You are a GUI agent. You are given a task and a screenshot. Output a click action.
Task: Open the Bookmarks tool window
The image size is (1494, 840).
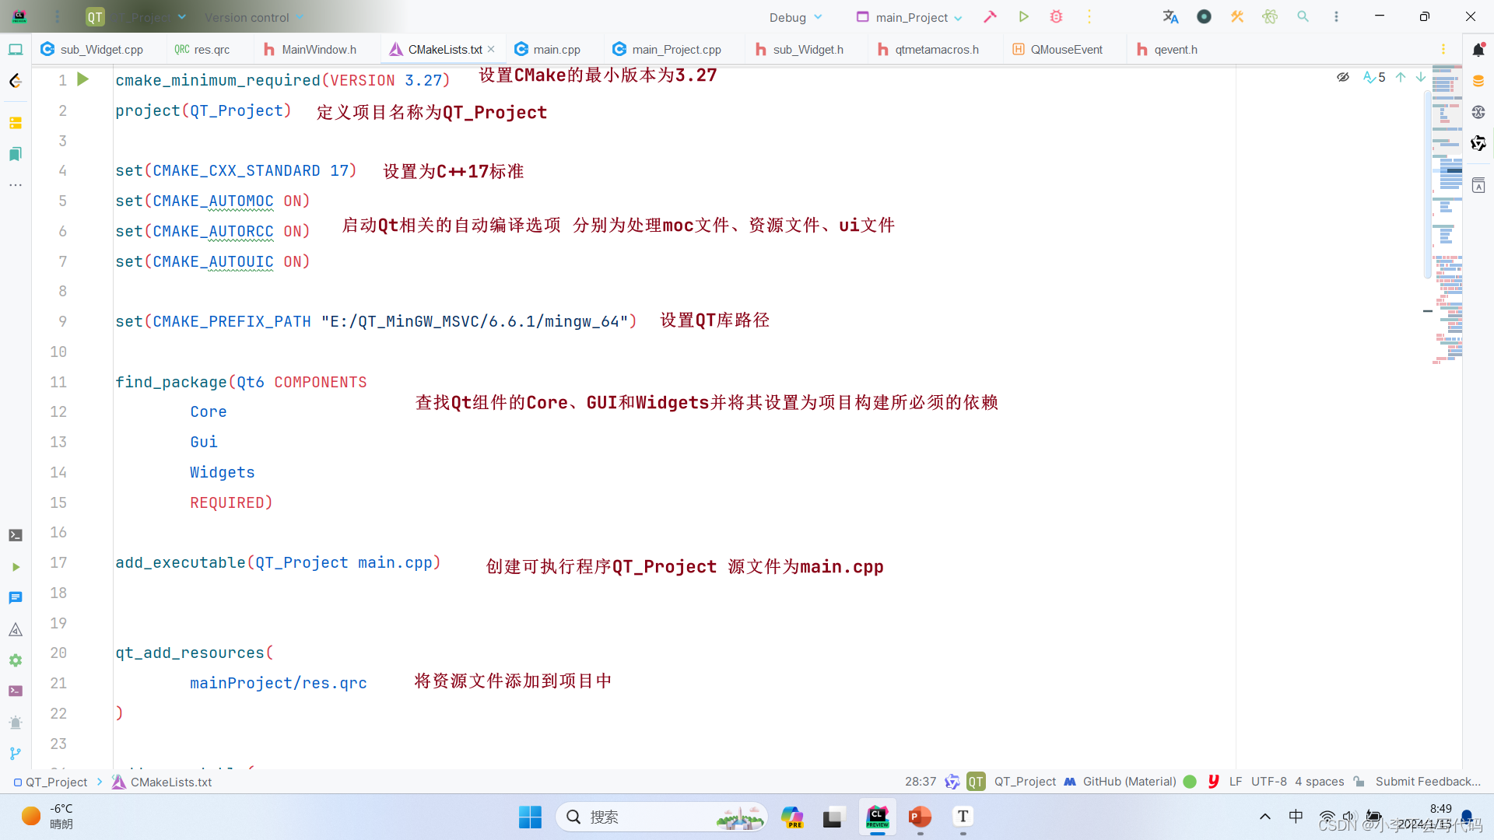16,154
